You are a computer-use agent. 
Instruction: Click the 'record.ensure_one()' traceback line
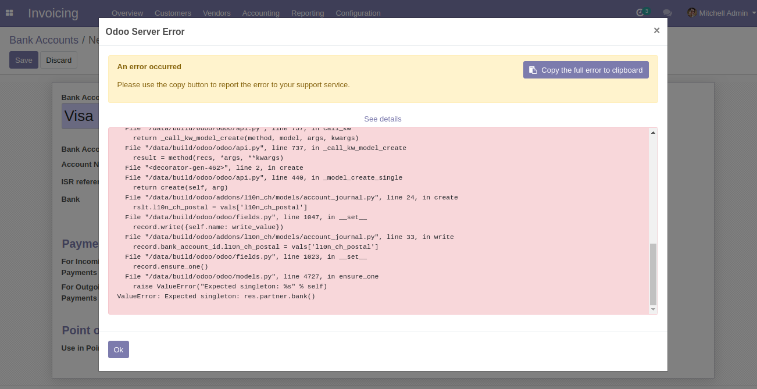pyautogui.click(x=170, y=267)
